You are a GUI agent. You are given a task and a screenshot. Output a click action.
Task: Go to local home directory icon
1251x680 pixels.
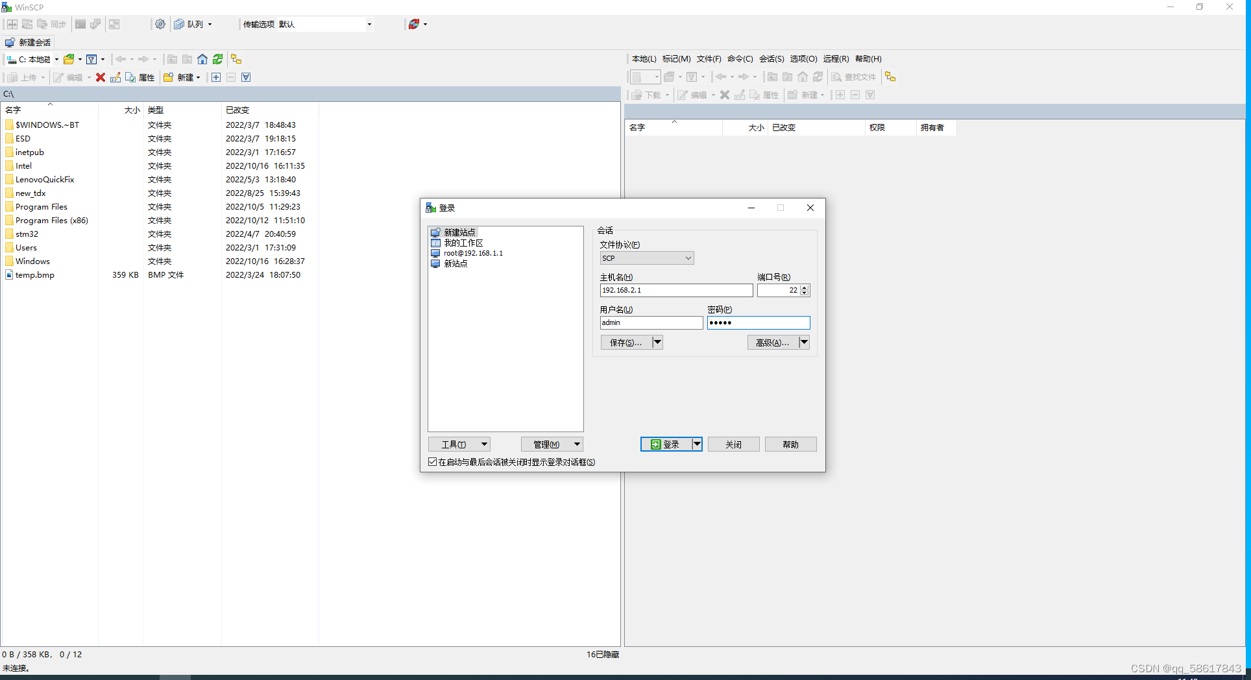tap(202, 59)
